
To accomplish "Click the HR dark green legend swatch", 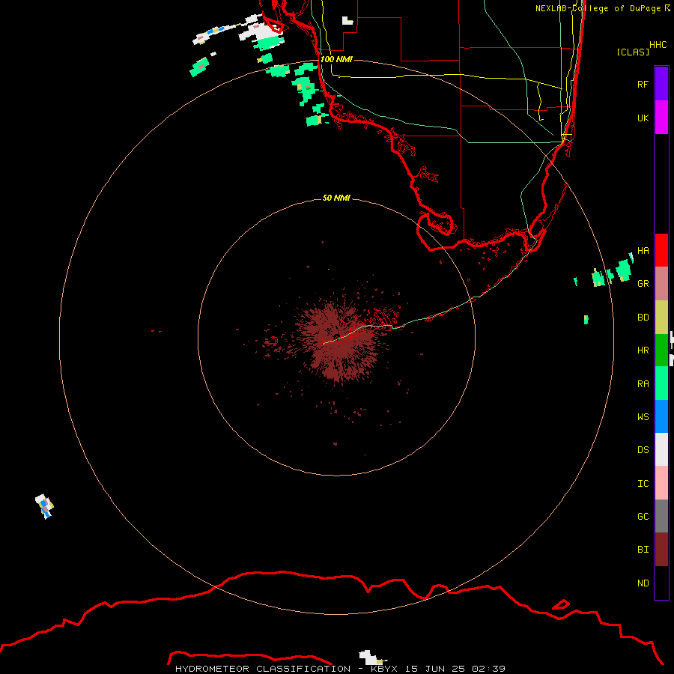I will coord(661,350).
